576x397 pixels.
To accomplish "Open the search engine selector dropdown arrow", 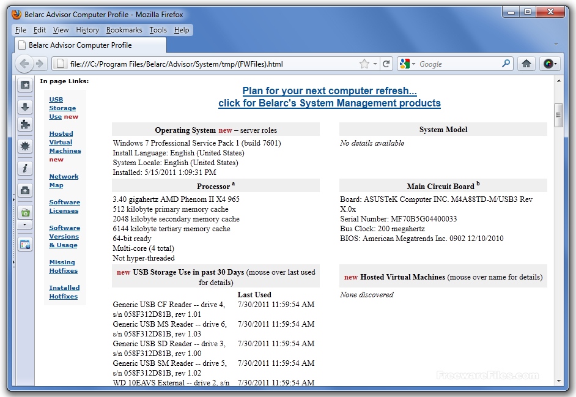I will (x=413, y=64).
